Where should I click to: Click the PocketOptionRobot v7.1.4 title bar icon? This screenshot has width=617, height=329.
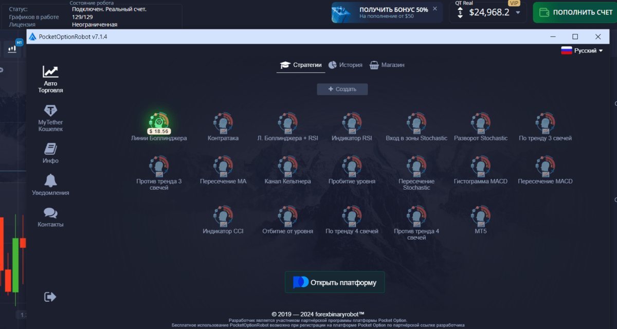click(x=32, y=36)
